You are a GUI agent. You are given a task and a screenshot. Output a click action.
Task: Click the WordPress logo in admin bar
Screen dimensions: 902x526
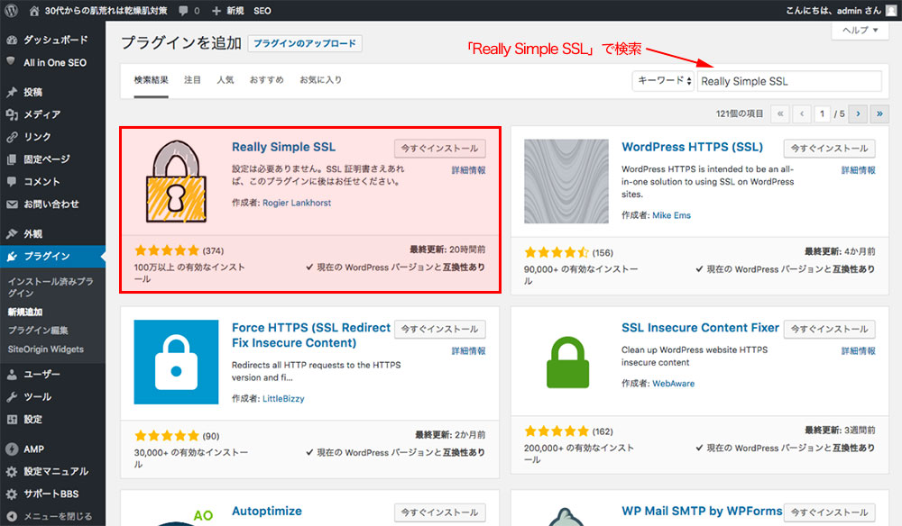click(x=11, y=10)
